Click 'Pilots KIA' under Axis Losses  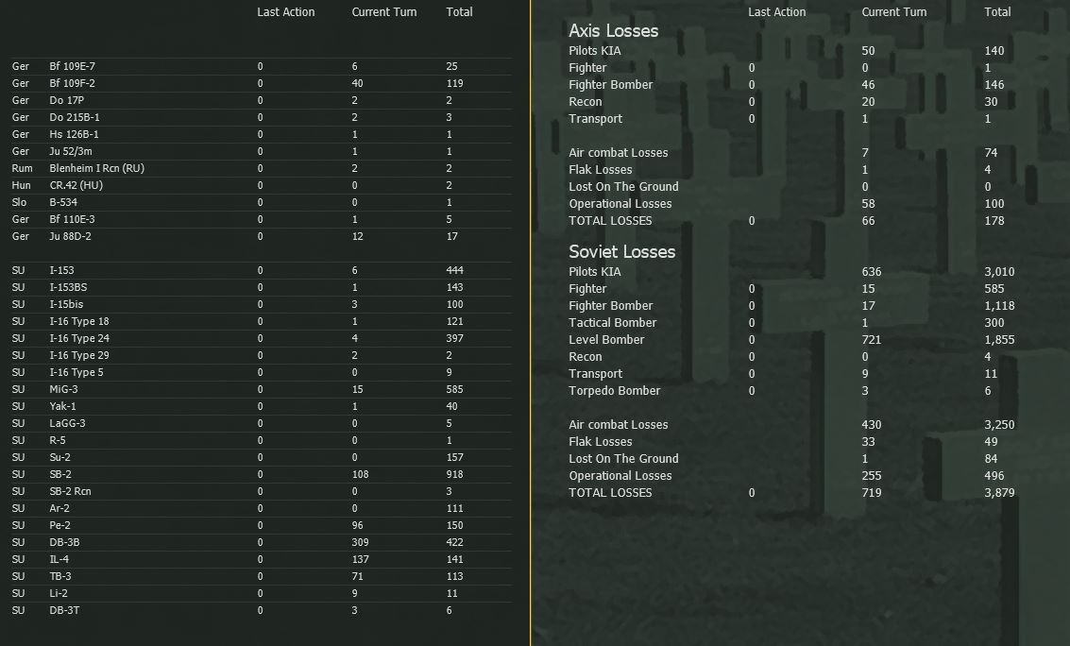pyautogui.click(x=594, y=50)
